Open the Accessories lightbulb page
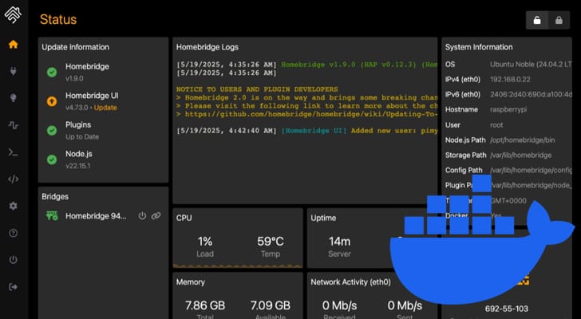581x319 pixels. click(x=13, y=98)
